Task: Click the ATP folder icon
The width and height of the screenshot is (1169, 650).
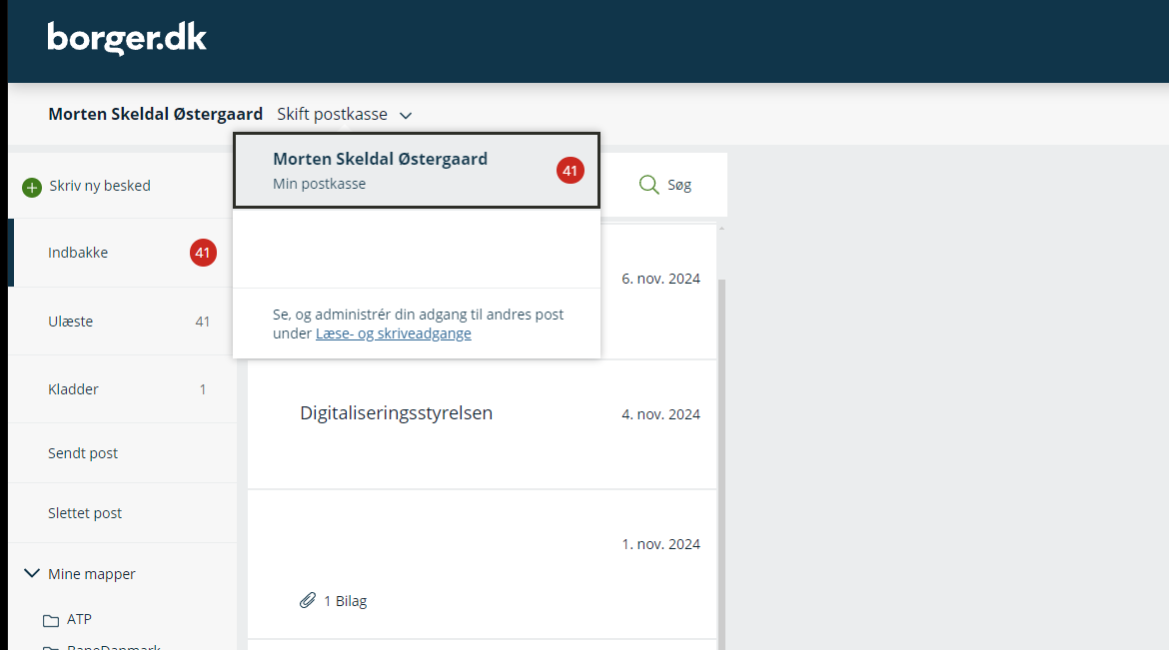Action: 51,620
